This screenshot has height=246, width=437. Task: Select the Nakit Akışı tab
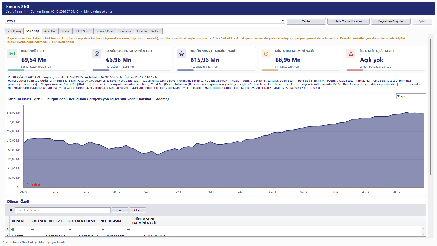pos(33,31)
